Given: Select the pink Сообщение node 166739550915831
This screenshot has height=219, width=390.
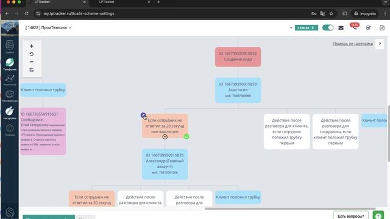Looking at the screenshot, I should point(43,131).
